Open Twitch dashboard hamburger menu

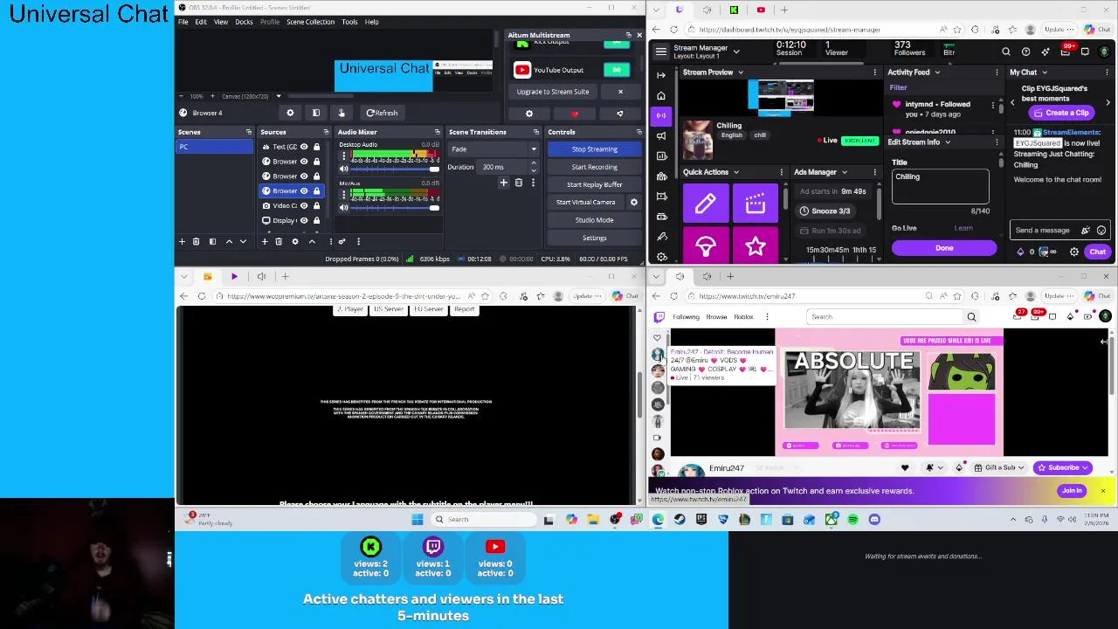pos(661,52)
